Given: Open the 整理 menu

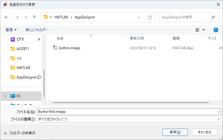Looking at the screenshot, I should [x=11, y=30].
